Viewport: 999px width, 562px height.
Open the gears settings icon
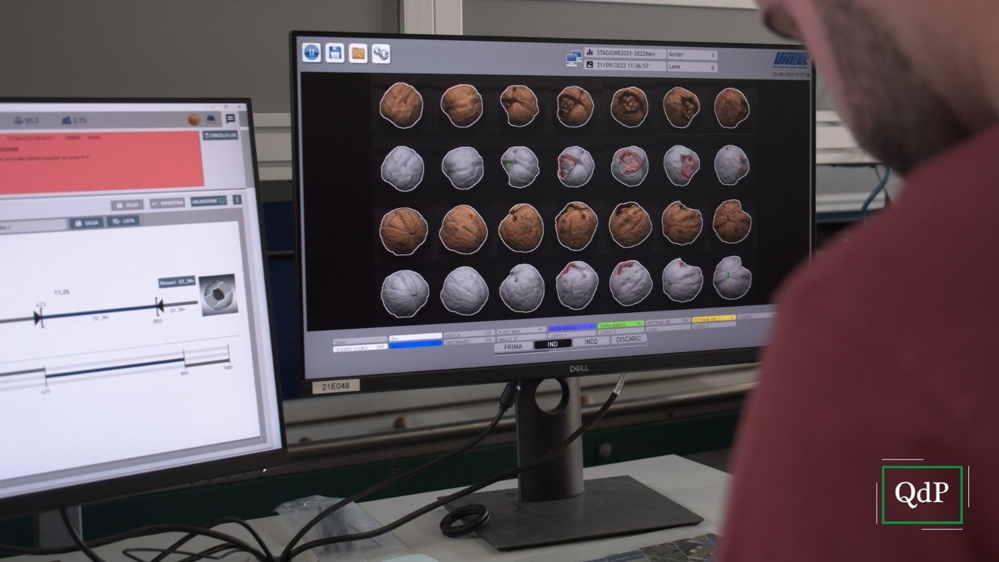point(381,54)
